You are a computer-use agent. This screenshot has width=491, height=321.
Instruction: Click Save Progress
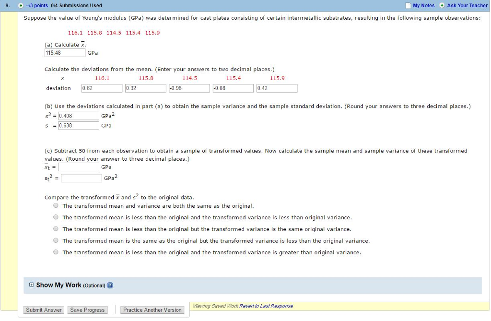(87, 309)
